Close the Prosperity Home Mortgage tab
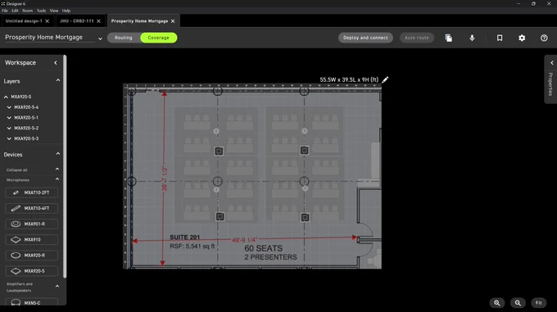557x312 pixels. 173,21
